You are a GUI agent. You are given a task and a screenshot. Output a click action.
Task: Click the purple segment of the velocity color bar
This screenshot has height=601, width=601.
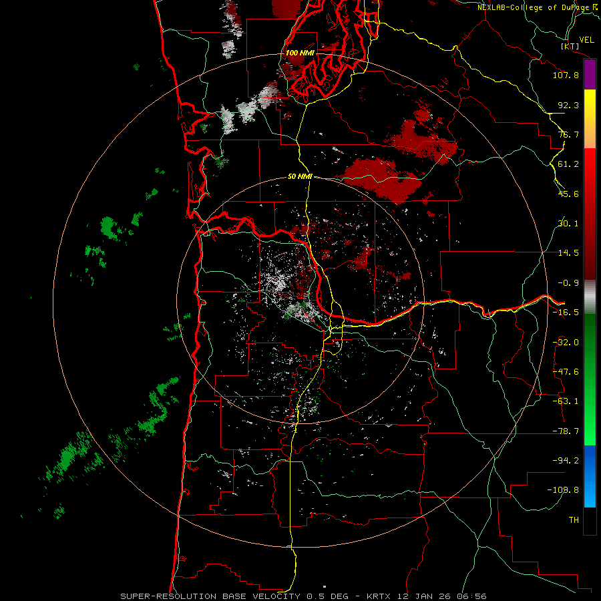click(x=590, y=75)
